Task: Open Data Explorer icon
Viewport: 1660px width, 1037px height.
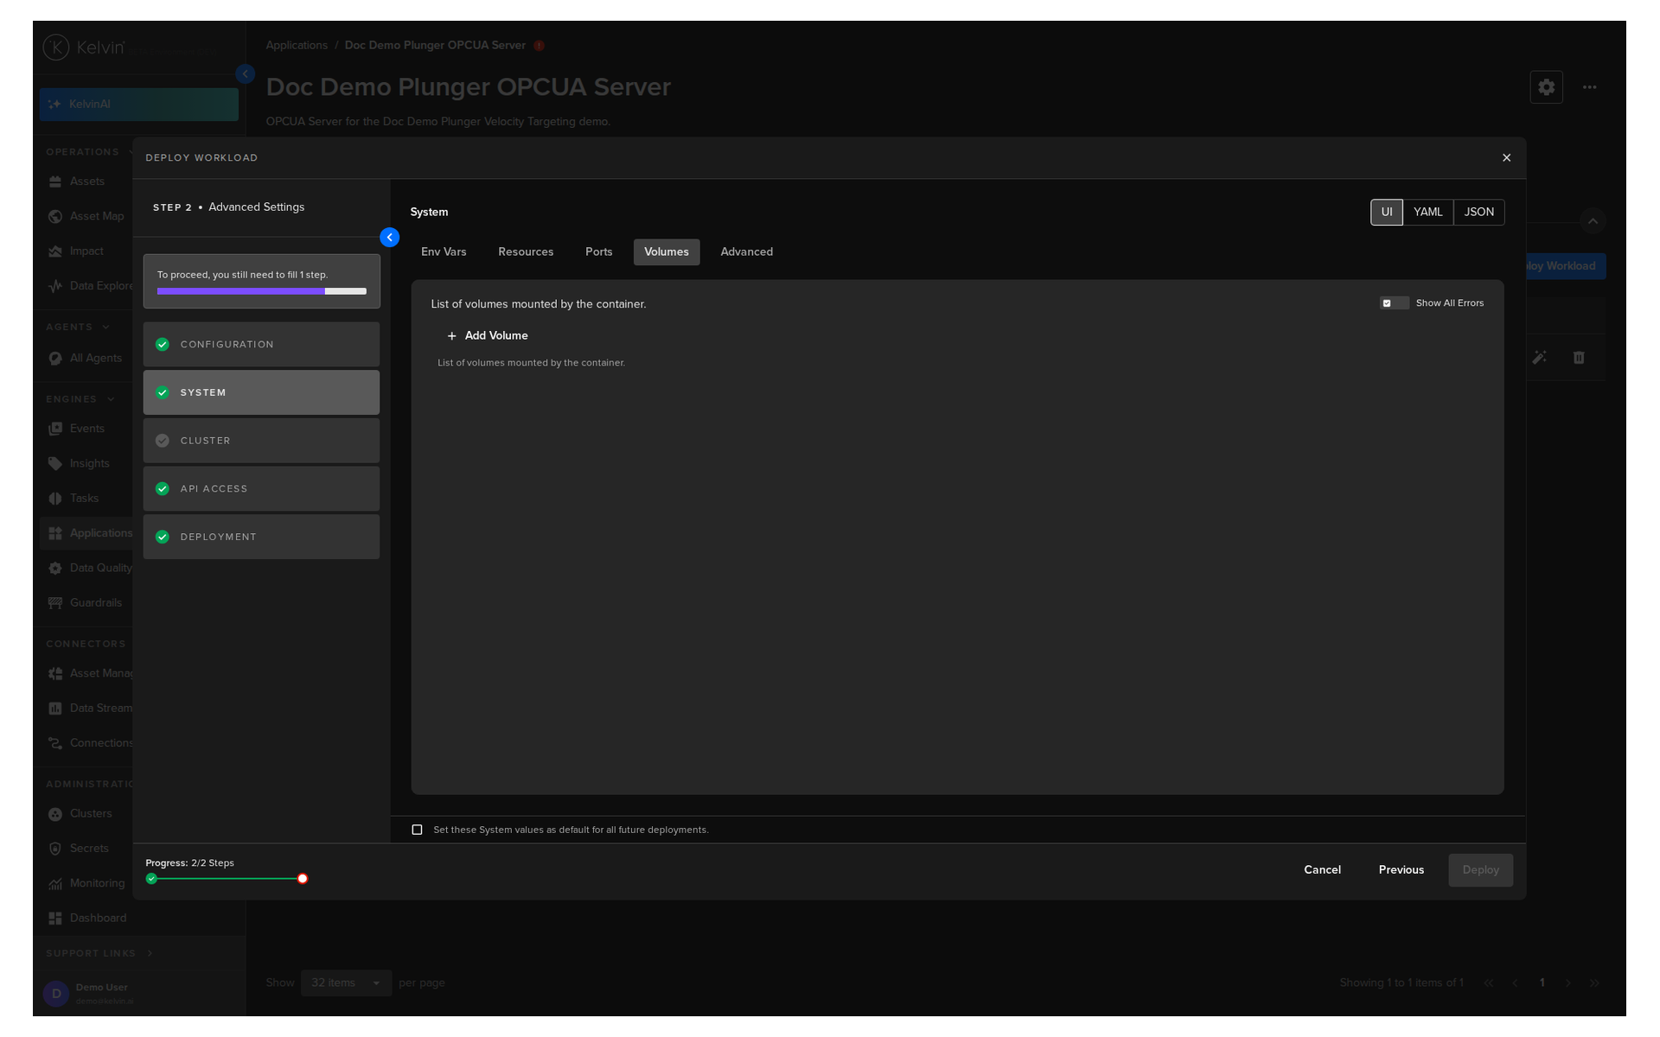Action: [x=55, y=286]
